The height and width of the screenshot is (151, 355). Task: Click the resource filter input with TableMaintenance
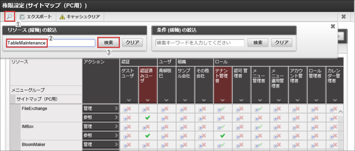coord(51,43)
